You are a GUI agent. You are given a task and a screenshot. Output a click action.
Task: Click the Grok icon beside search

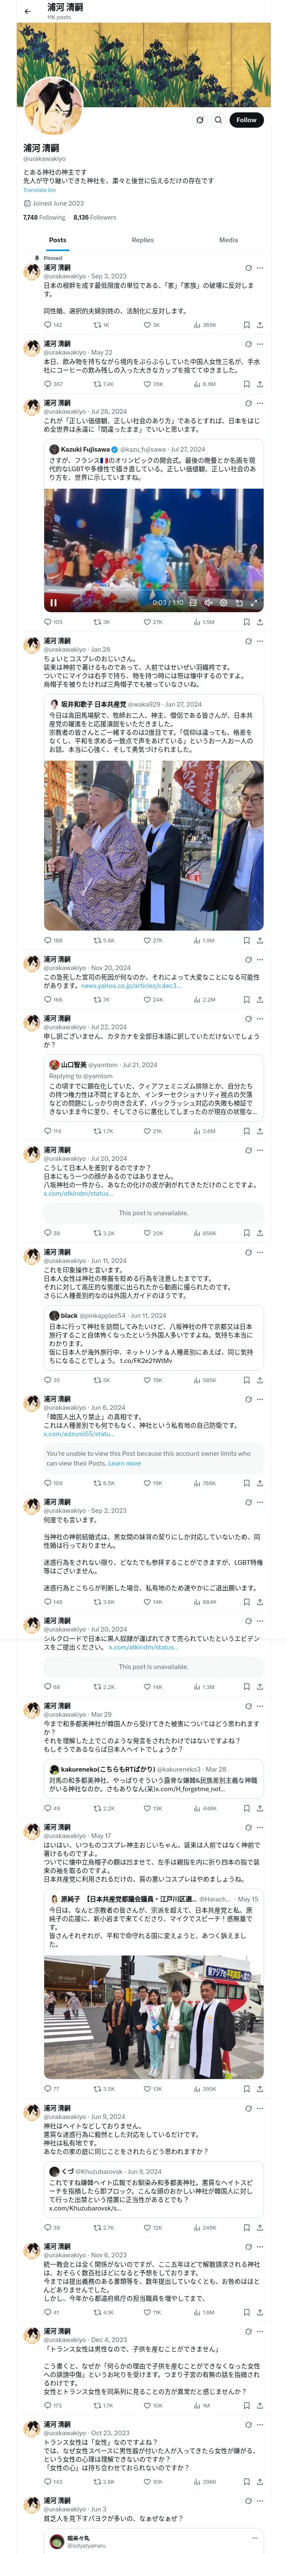pyautogui.click(x=199, y=120)
